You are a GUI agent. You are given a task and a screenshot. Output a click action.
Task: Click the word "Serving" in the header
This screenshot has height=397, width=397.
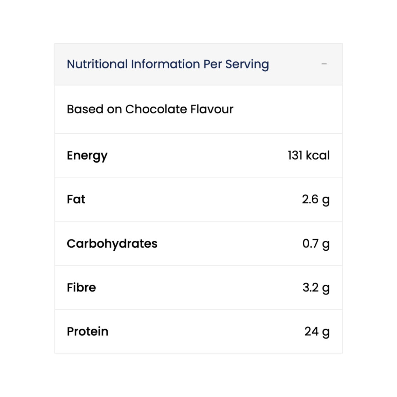[247, 65]
